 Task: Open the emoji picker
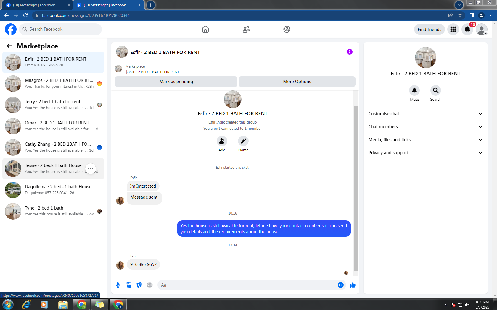(x=341, y=285)
